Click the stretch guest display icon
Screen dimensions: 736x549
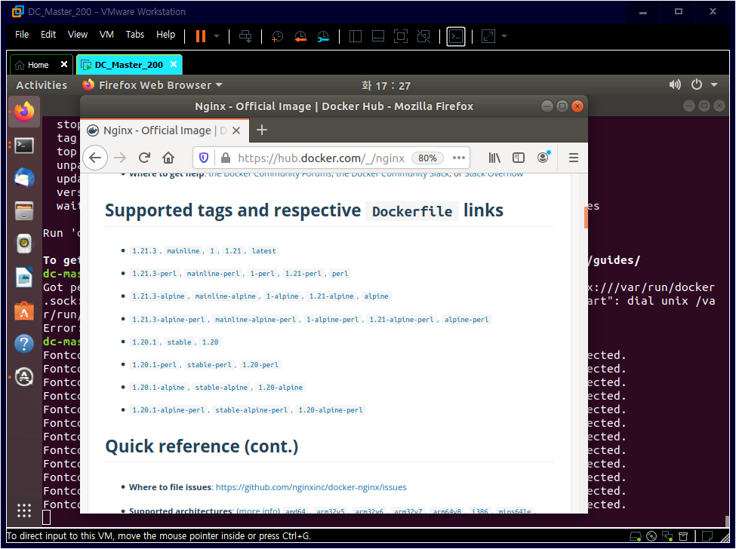click(x=488, y=36)
